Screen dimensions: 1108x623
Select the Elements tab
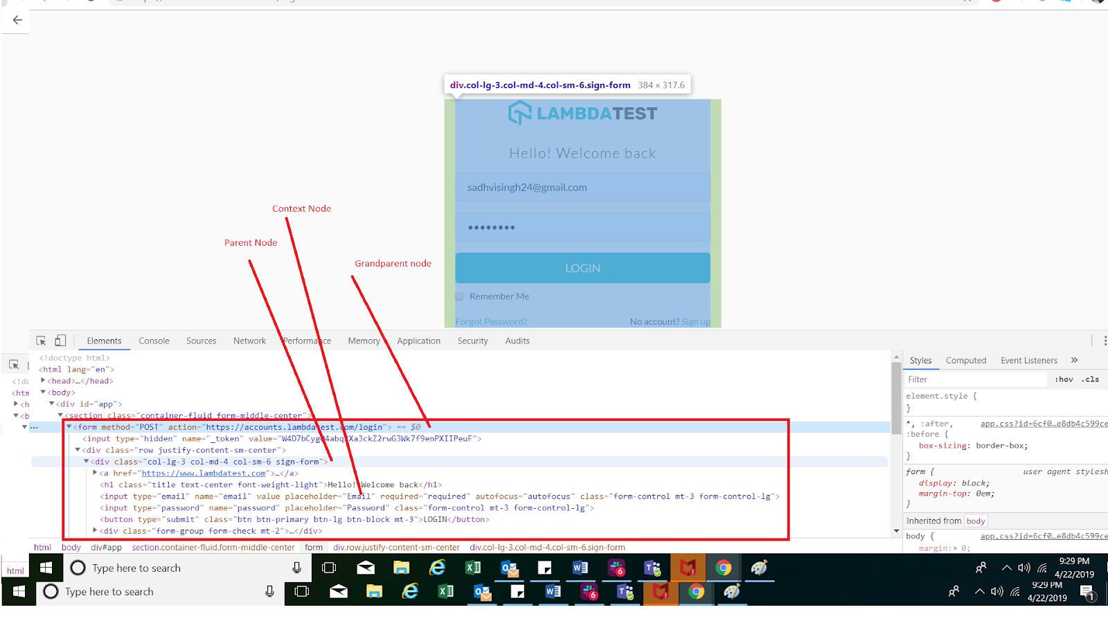click(104, 341)
